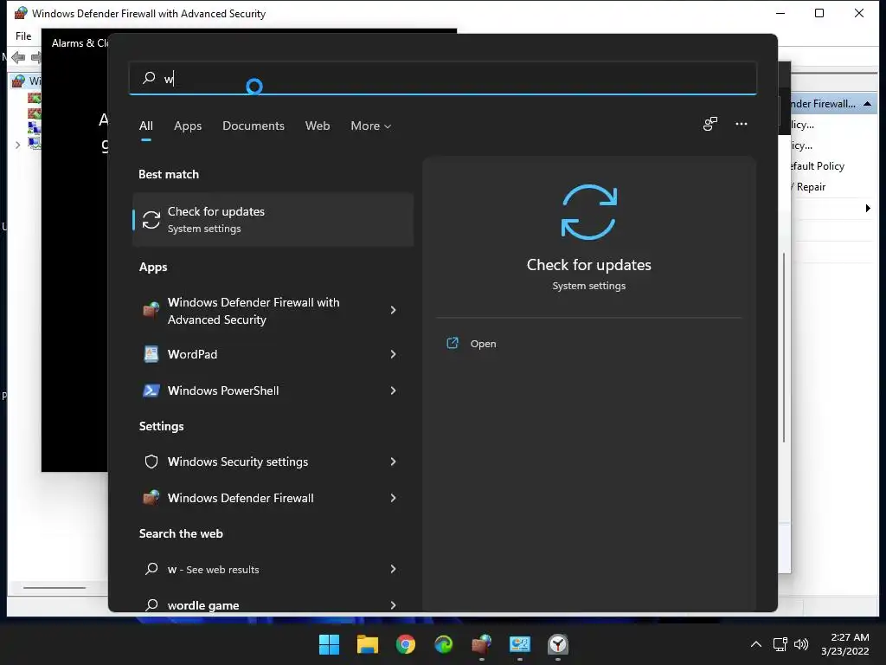Open search feedback/people icon beside options
The width and height of the screenshot is (886, 665).
(710, 124)
